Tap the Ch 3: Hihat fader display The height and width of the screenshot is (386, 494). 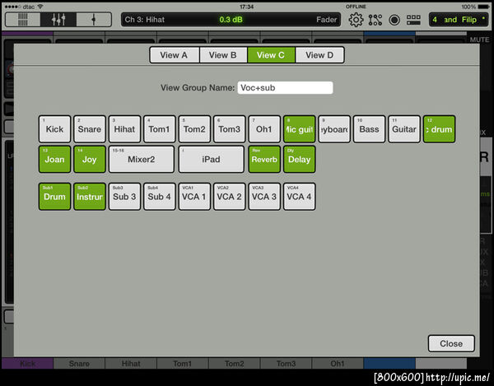coord(231,20)
